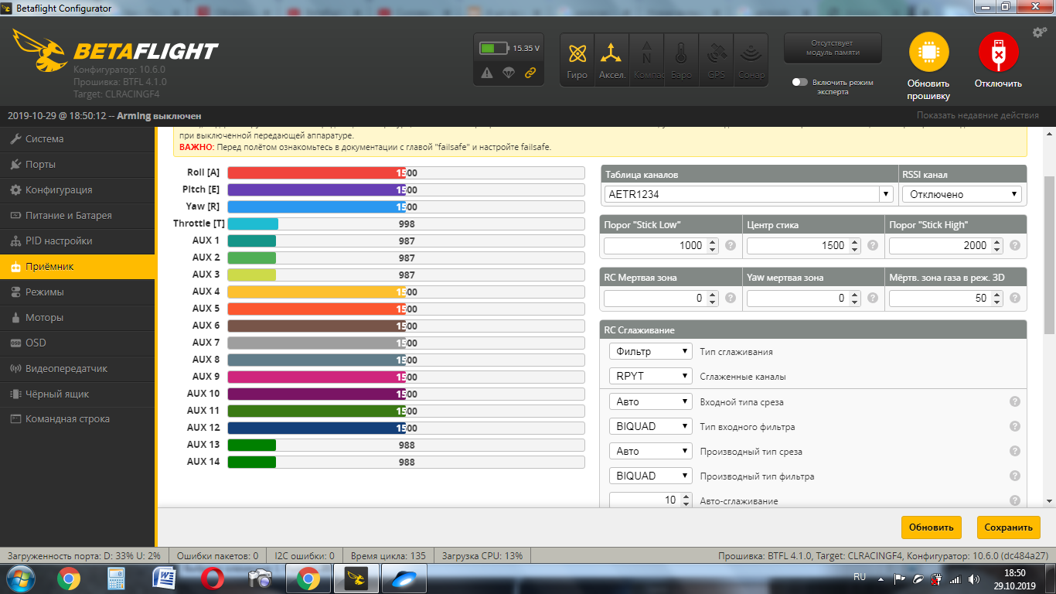Open the Система tab
The height and width of the screenshot is (594, 1056).
point(77,139)
